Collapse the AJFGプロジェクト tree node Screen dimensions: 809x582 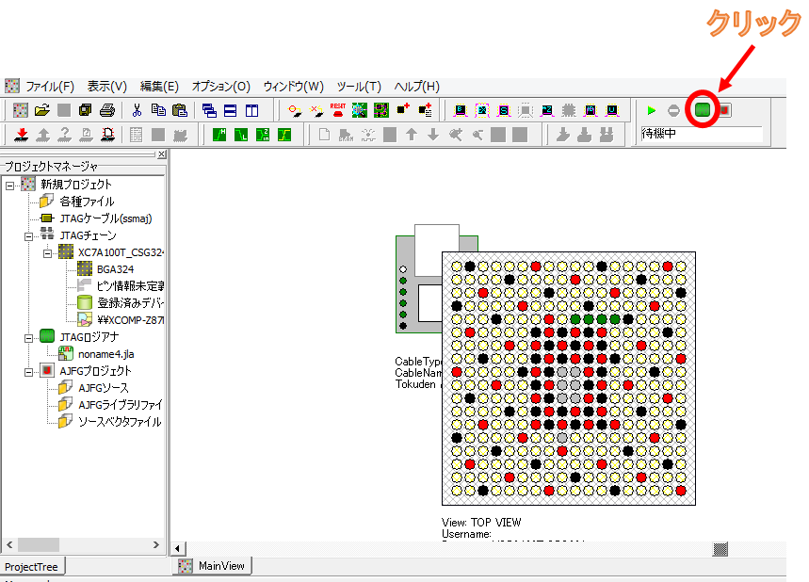click(29, 371)
